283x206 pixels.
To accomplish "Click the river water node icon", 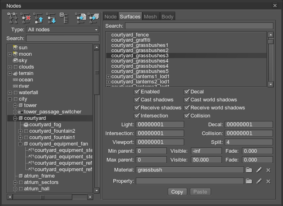I will coord(16,86).
